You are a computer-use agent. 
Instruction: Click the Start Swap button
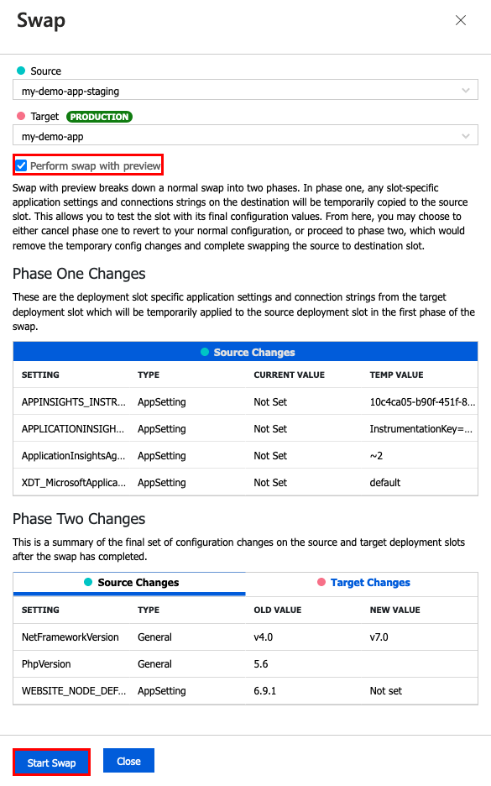51,762
